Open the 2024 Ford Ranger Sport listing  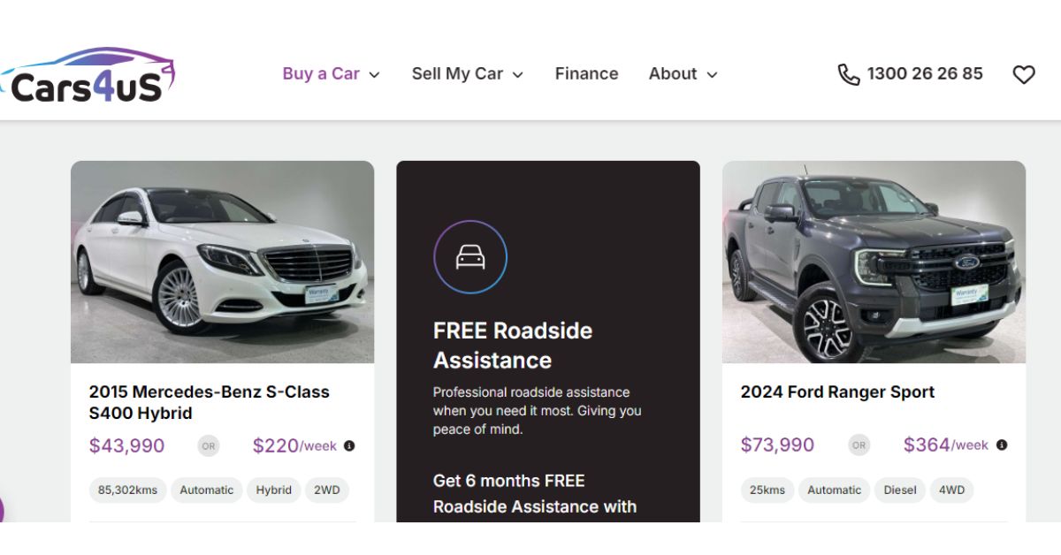point(836,392)
